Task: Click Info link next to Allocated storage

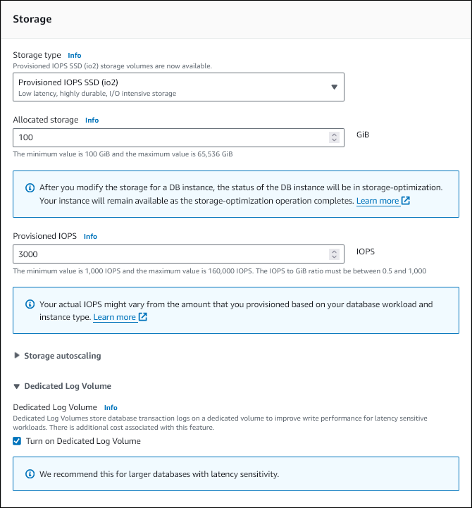Action: point(92,120)
